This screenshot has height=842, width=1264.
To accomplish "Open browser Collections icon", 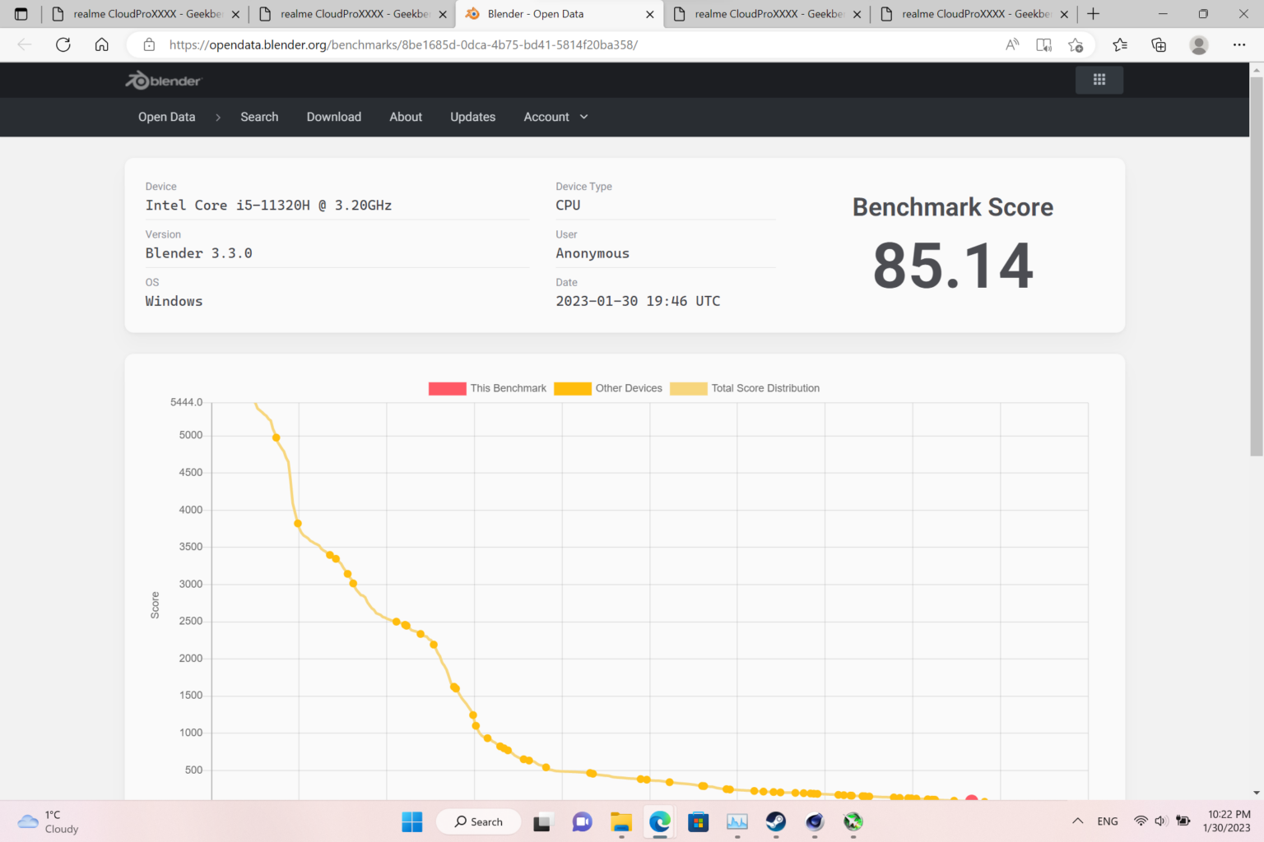I will click(1159, 44).
